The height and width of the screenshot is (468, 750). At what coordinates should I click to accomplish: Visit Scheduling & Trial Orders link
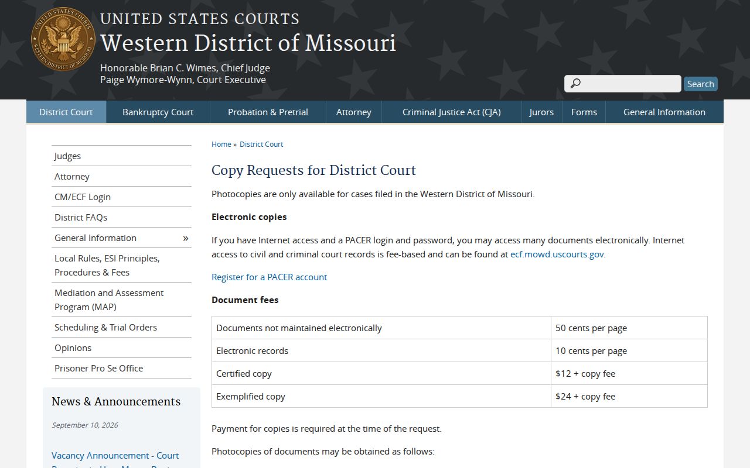point(121,327)
